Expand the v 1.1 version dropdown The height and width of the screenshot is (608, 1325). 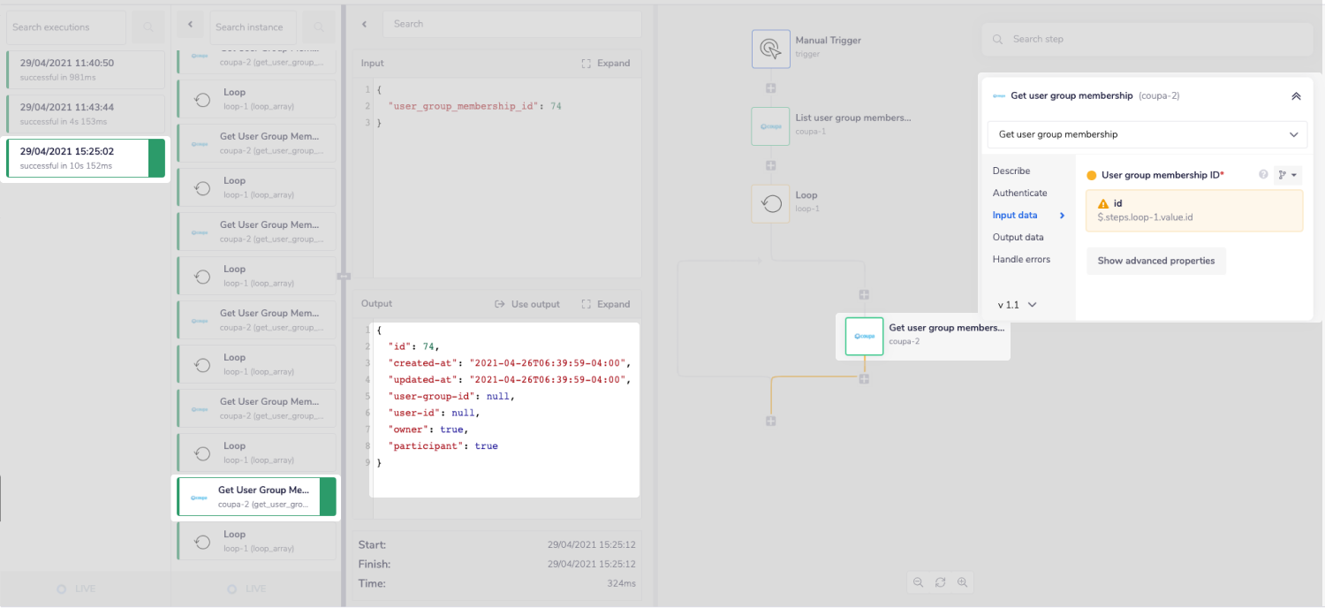point(1017,305)
